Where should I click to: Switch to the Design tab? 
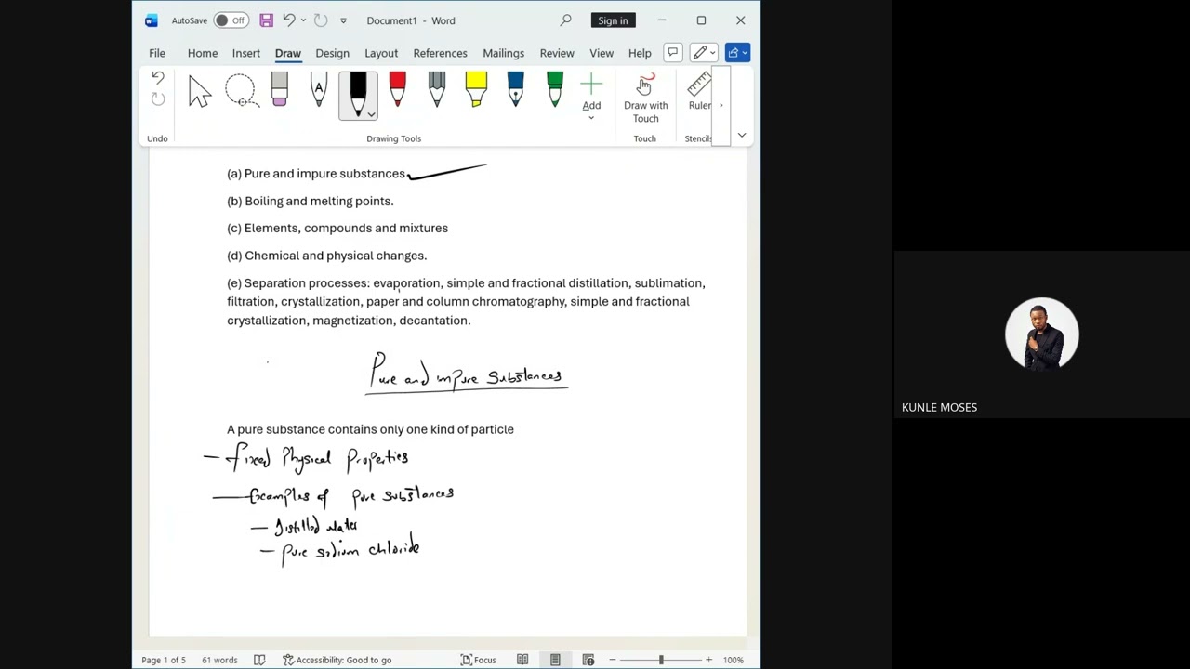pos(332,53)
